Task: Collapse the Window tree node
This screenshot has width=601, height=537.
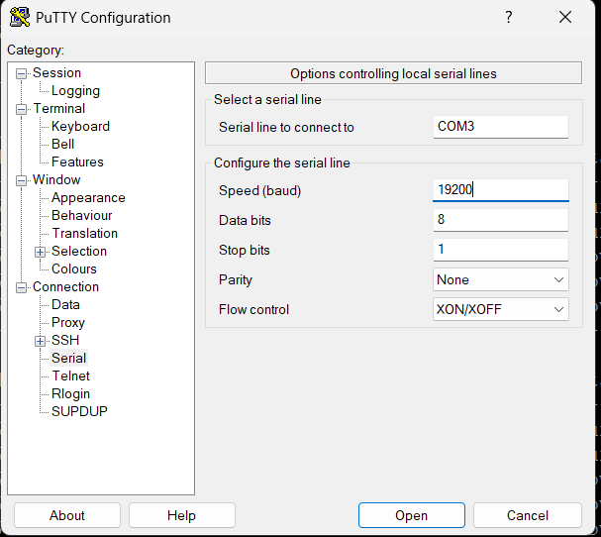Action: pos(21,180)
